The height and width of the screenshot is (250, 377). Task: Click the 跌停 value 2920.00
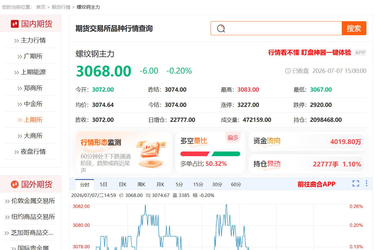pyautogui.click(x=321, y=105)
